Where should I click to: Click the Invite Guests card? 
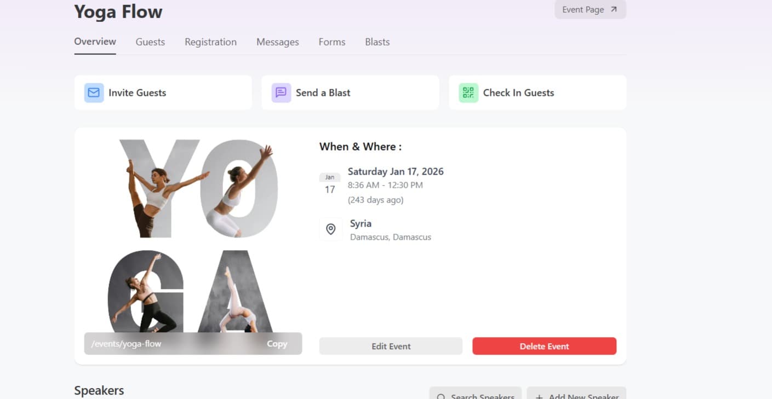(x=163, y=92)
